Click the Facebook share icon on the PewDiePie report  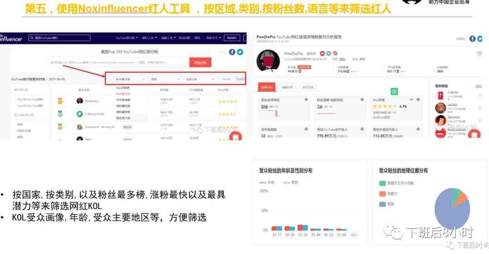click(472, 38)
